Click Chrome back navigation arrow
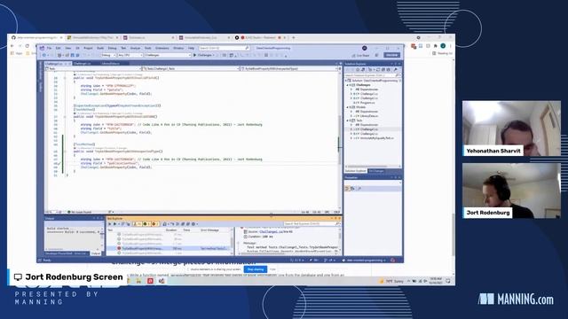568x319 pixels. point(12,46)
